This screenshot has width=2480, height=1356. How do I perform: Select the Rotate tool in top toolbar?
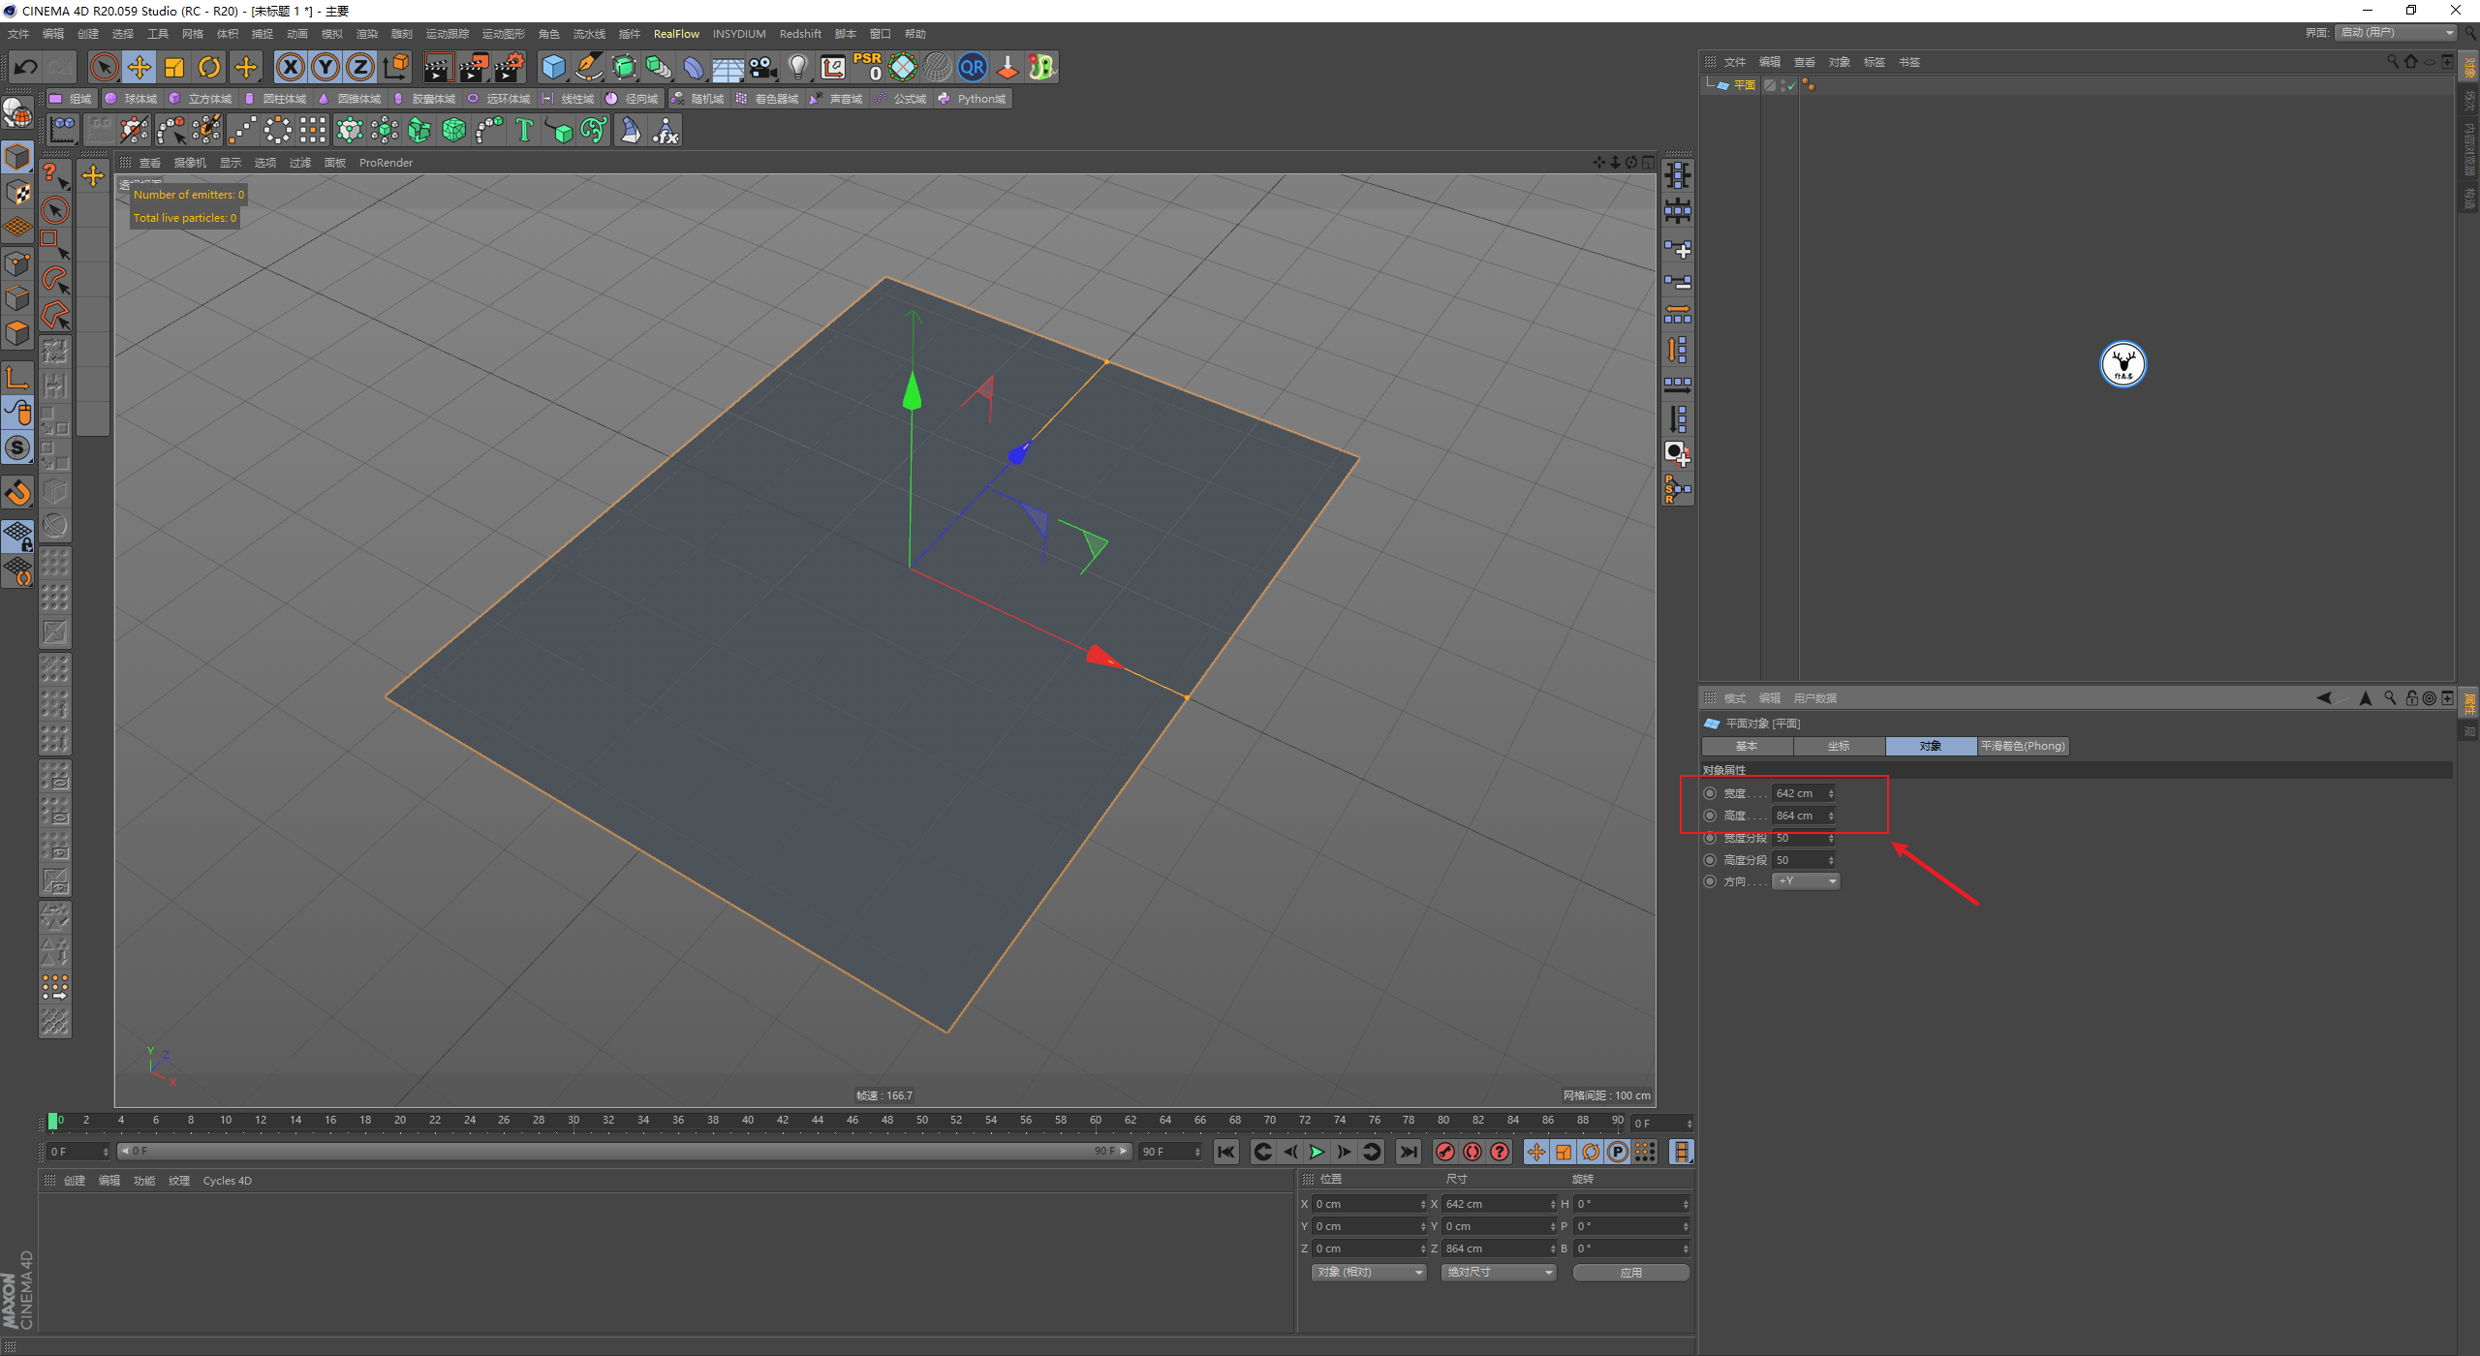tap(209, 67)
